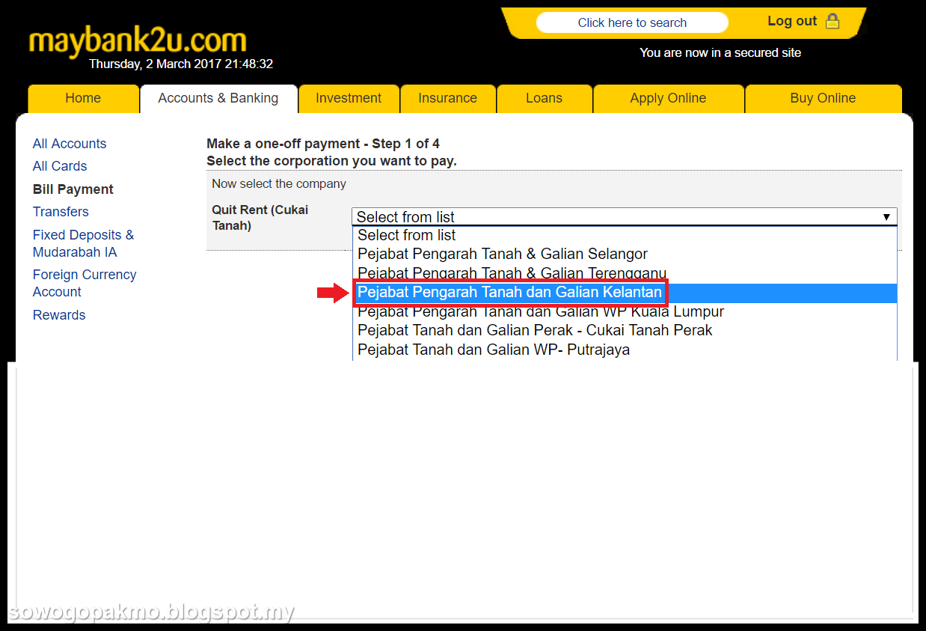The image size is (926, 631).
Task: Select Pejabat Tanah dan Galian Perak option
Action: [x=625, y=330]
